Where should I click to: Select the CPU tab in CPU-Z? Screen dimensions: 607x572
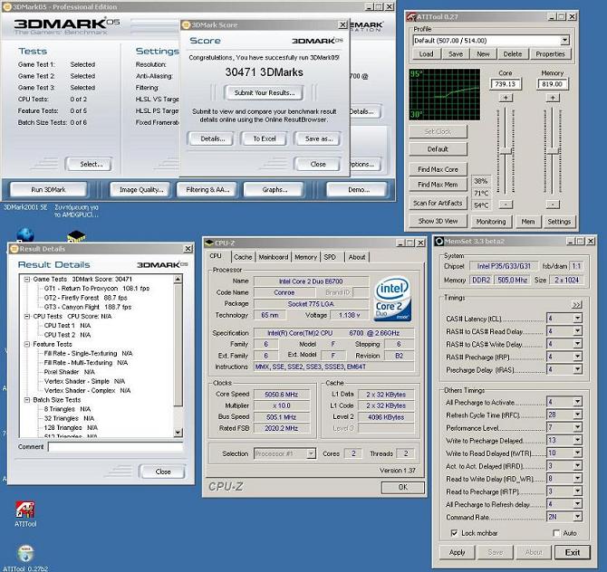(216, 256)
